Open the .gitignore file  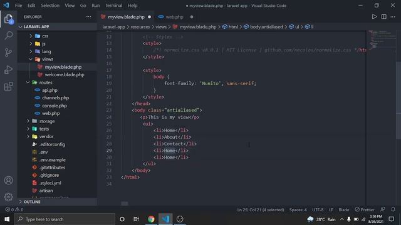(x=57, y=175)
